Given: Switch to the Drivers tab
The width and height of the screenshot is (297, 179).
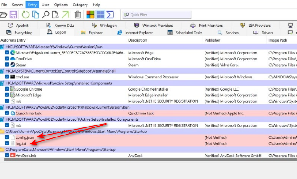Looking at the screenshot, I should pos(263,33).
